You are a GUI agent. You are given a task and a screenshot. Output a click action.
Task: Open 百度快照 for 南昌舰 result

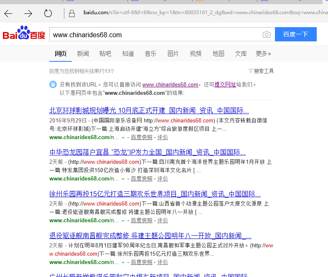(141, 262)
